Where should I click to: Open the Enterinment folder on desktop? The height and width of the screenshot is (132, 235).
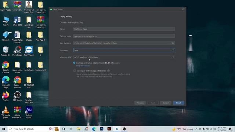[x=40, y=66]
